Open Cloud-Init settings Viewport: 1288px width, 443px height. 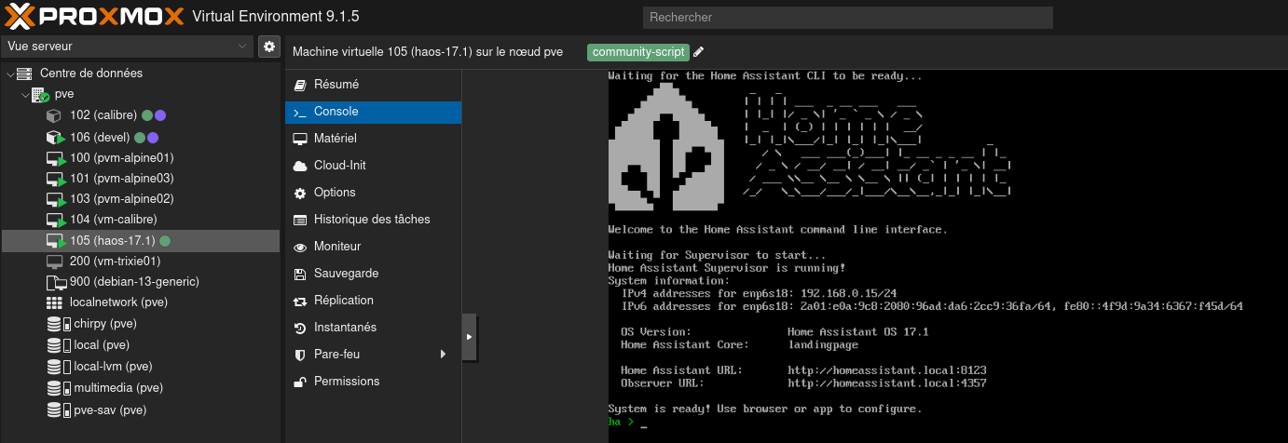click(339, 166)
